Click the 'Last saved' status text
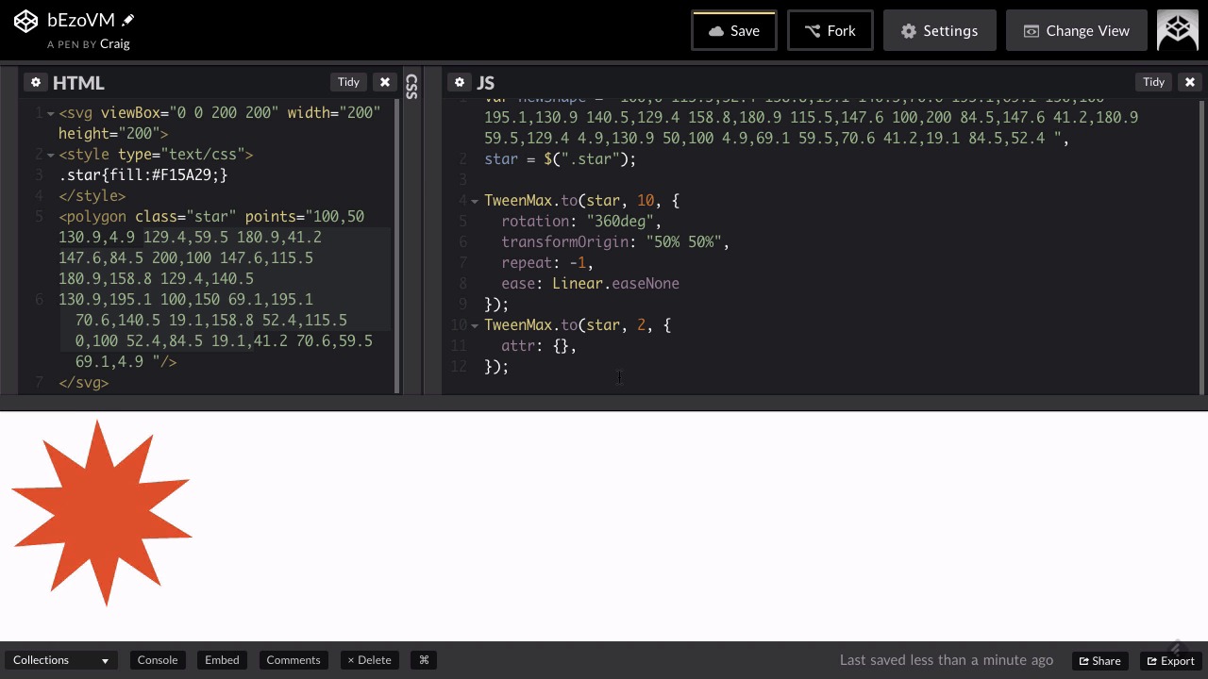Screen dimensions: 1208x679 (x=947, y=660)
